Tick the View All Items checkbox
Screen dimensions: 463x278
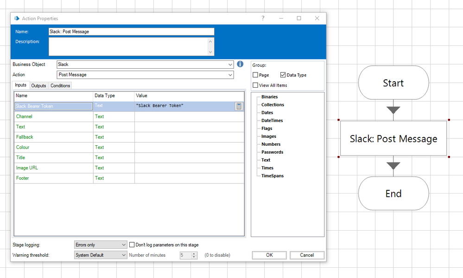[x=255, y=85]
